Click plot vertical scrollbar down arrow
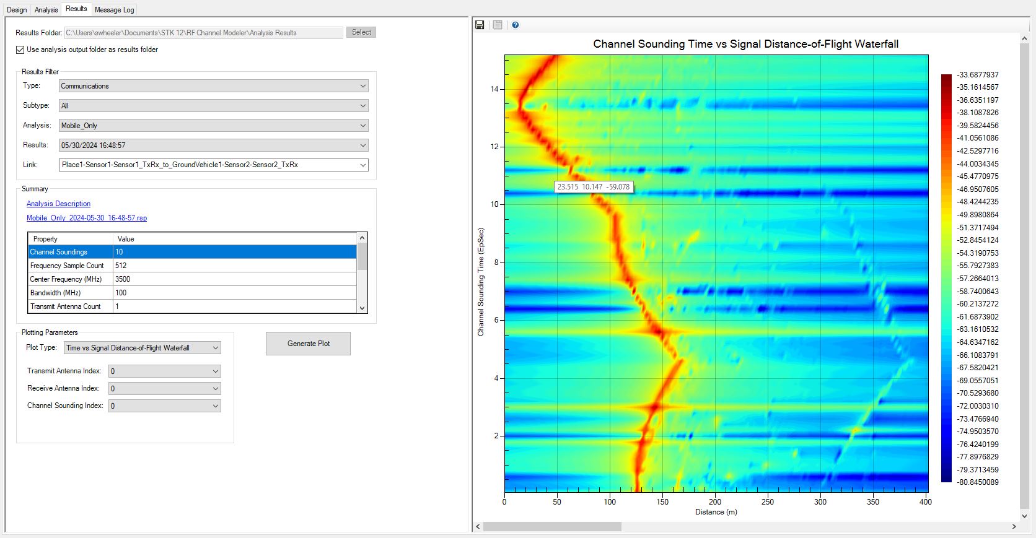 (x=1024, y=516)
